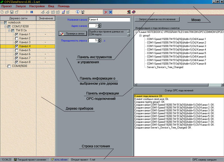Image resolution: width=224 pixels, height=162 pixels.
Task: Enable the Канал 2 checkbox
Action: (x=17, y=39)
